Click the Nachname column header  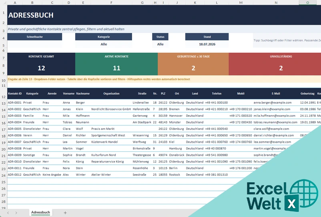pyautogui.click(x=83, y=94)
